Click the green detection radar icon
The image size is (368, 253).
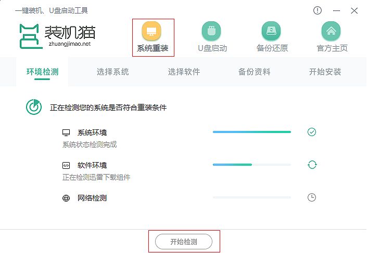(x=34, y=108)
